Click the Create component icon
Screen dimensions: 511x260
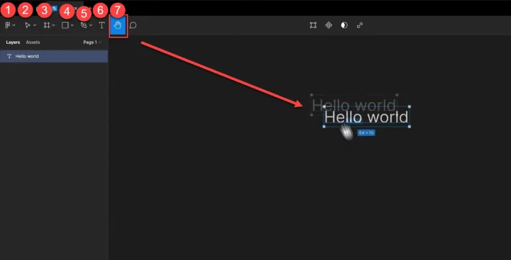pyautogui.click(x=329, y=25)
